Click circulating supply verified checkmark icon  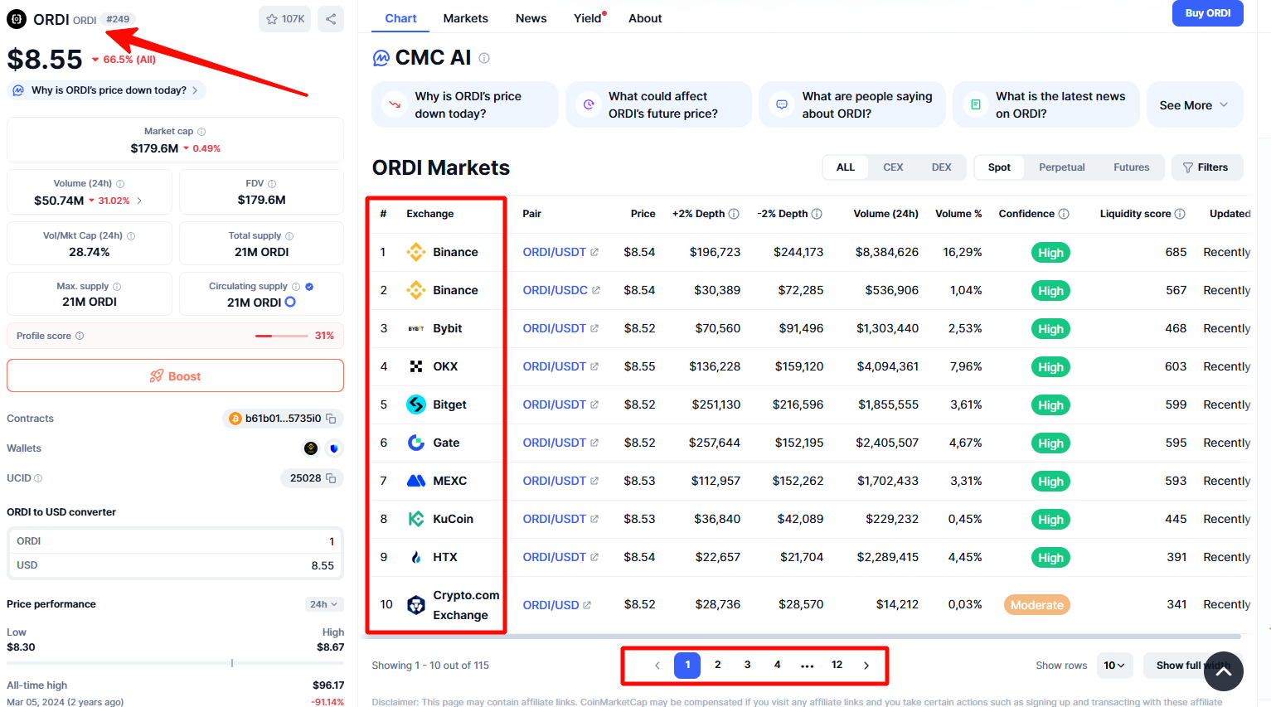[x=309, y=287]
